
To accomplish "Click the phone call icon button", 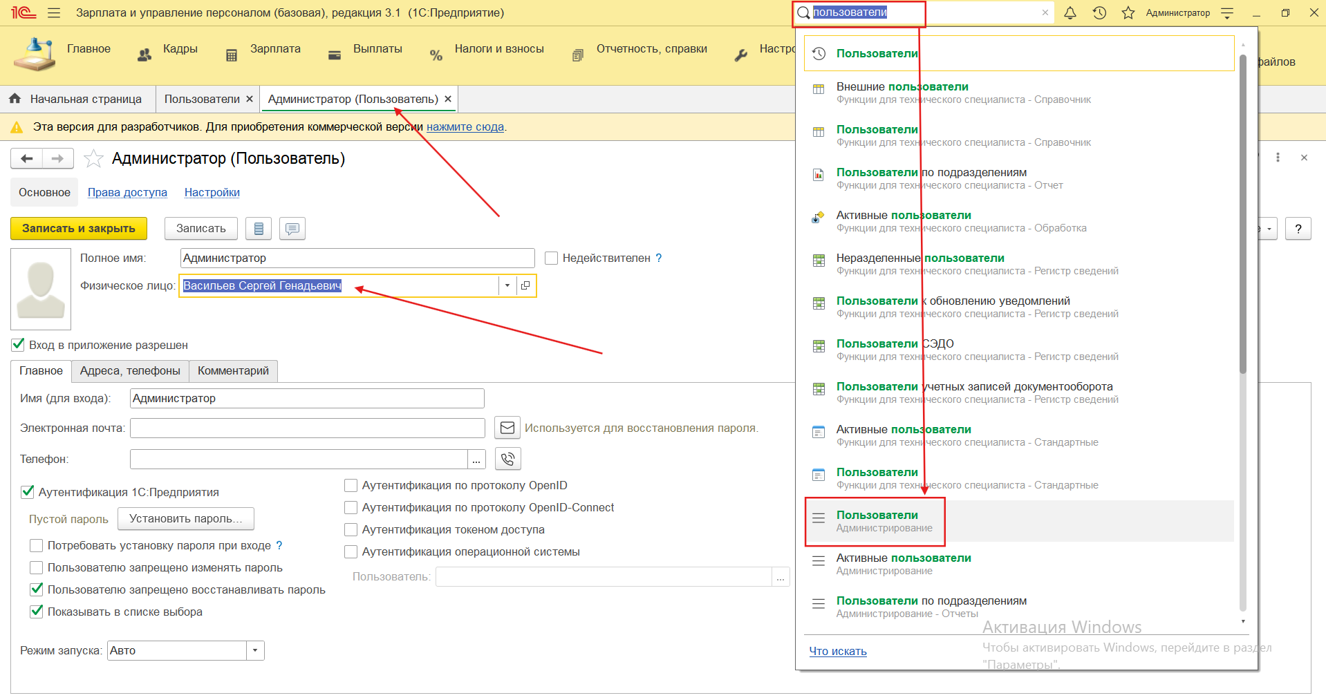I will [508, 459].
